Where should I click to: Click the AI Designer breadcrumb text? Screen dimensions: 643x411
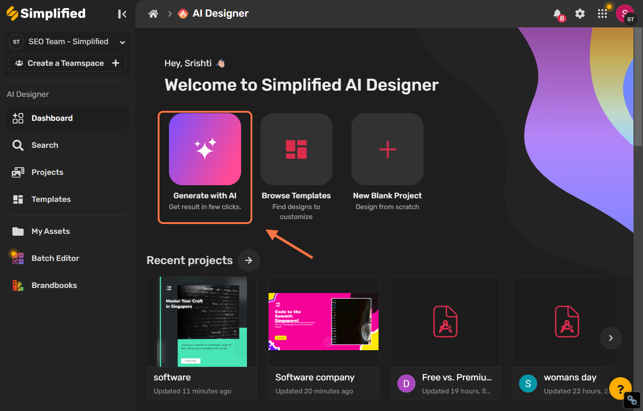point(220,14)
